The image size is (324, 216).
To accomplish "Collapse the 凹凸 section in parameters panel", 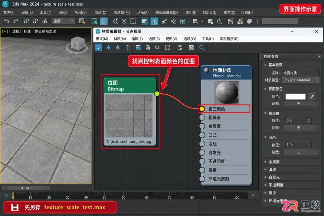I will click(266, 137).
